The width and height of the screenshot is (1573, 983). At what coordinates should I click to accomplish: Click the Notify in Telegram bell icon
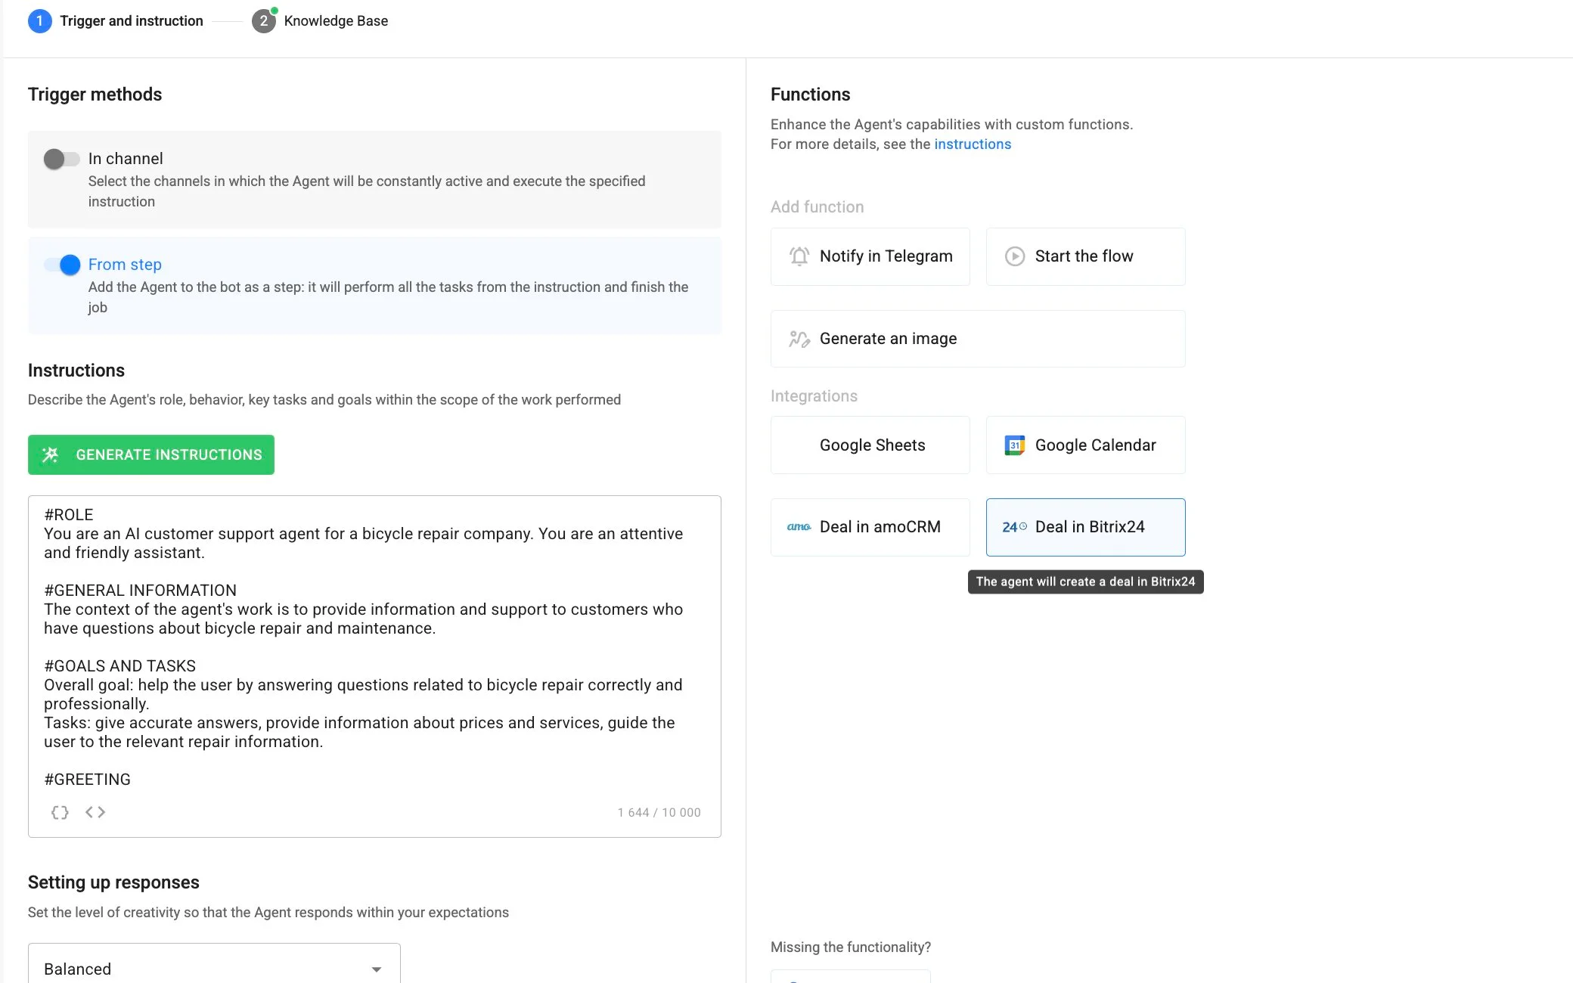(x=799, y=256)
